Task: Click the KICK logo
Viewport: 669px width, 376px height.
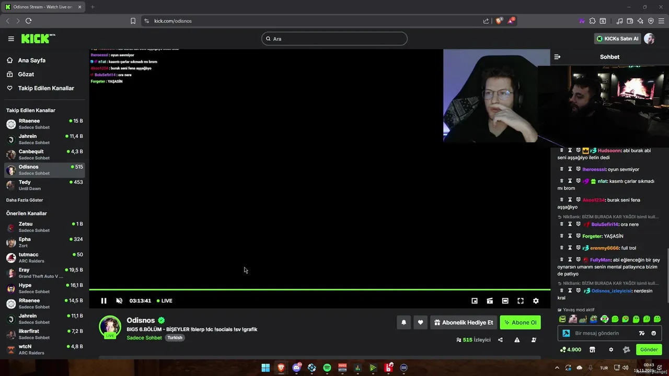Action: [x=38, y=39]
